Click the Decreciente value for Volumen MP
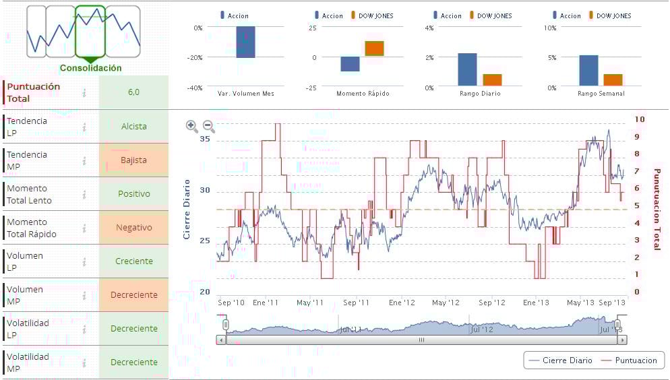The height and width of the screenshot is (380, 670). (x=133, y=295)
